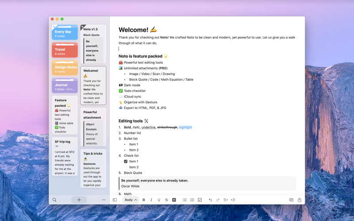This screenshot has height=221, width=354.
Task: Uncheck the checked Item 1 checkbox
Action: [126, 161]
